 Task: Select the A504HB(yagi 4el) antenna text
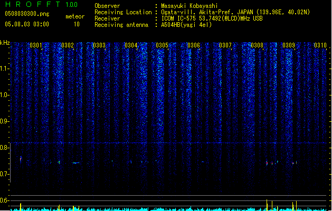coord(186,25)
